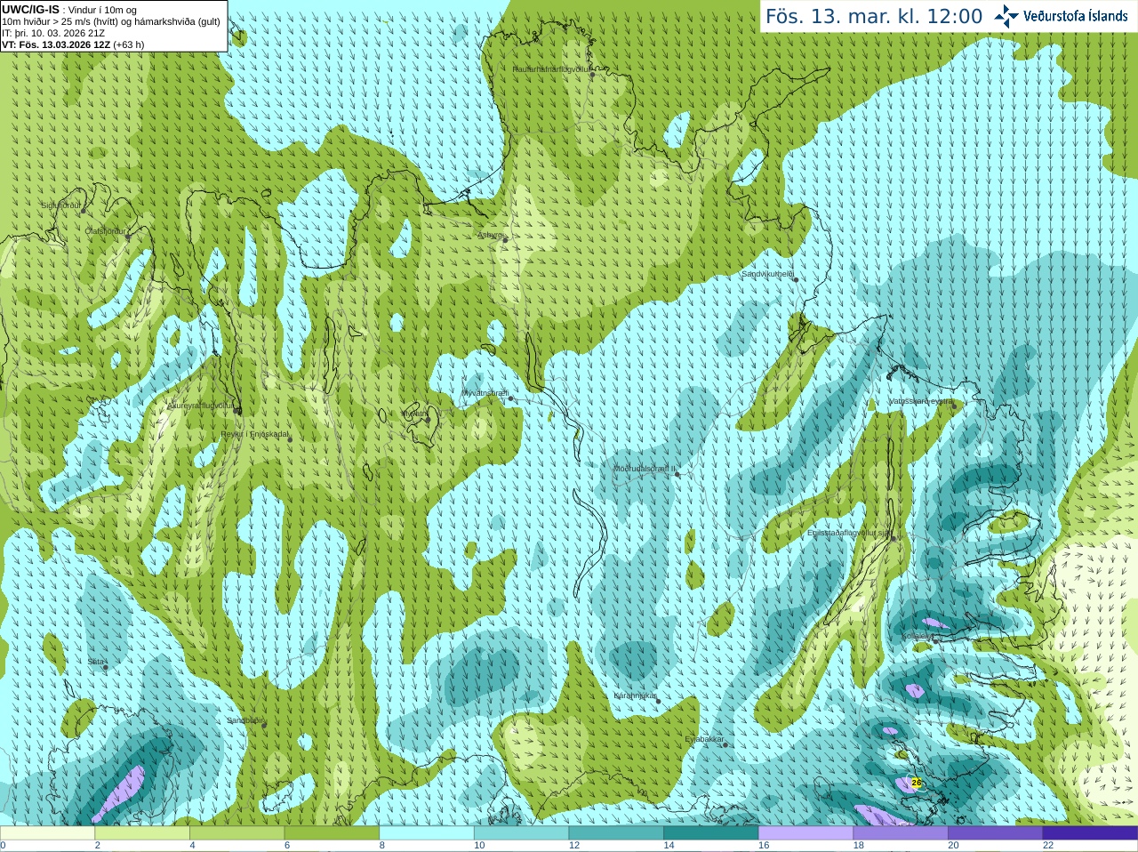Click the 'Möðrudalsöræfi II' label
The width and height of the screenshot is (1138, 852).
point(645,468)
